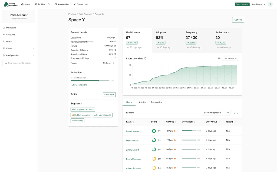Image resolution: width=277 pixels, height=172 pixels.
Task: Switch to the Activity tab
Action: point(142,102)
